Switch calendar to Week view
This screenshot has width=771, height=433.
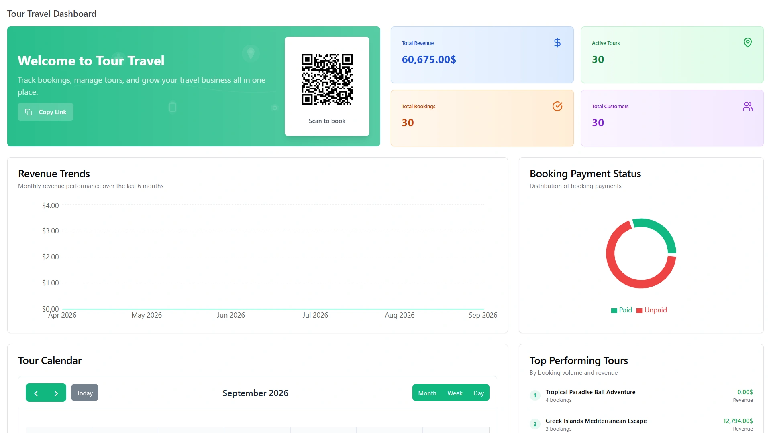455,393
